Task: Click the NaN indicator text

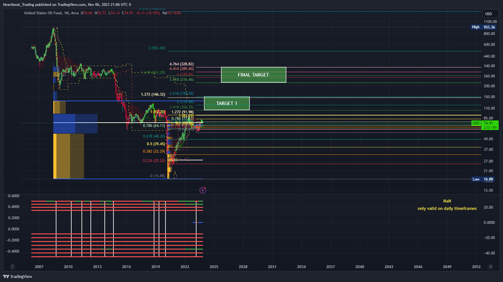Action: coord(447,201)
